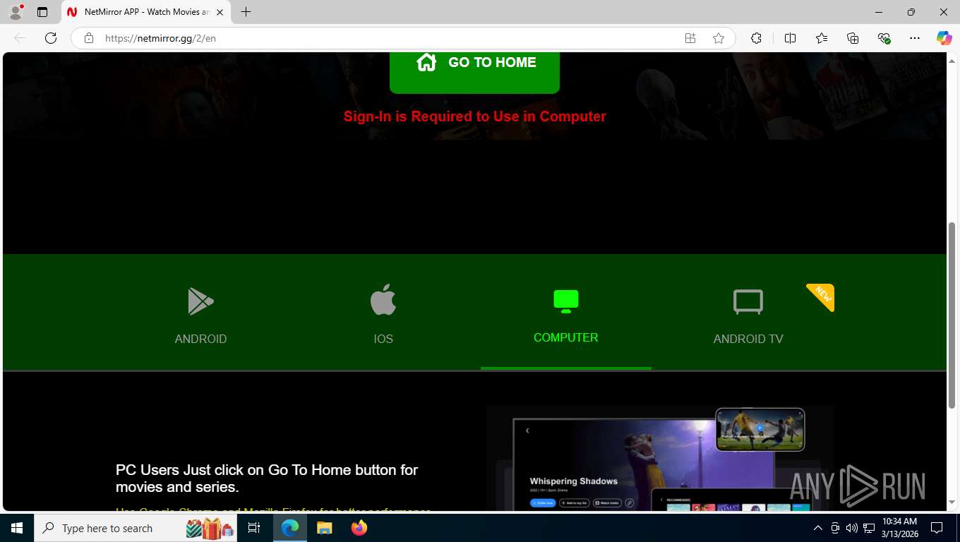Open the browser profile avatar
The image size is (960, 542).
click(x=16, y=12)
